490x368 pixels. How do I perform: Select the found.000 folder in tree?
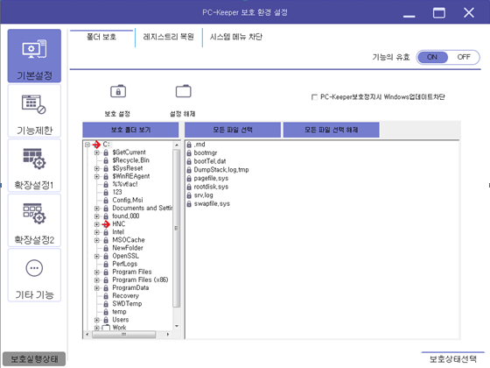pos(126,216)
